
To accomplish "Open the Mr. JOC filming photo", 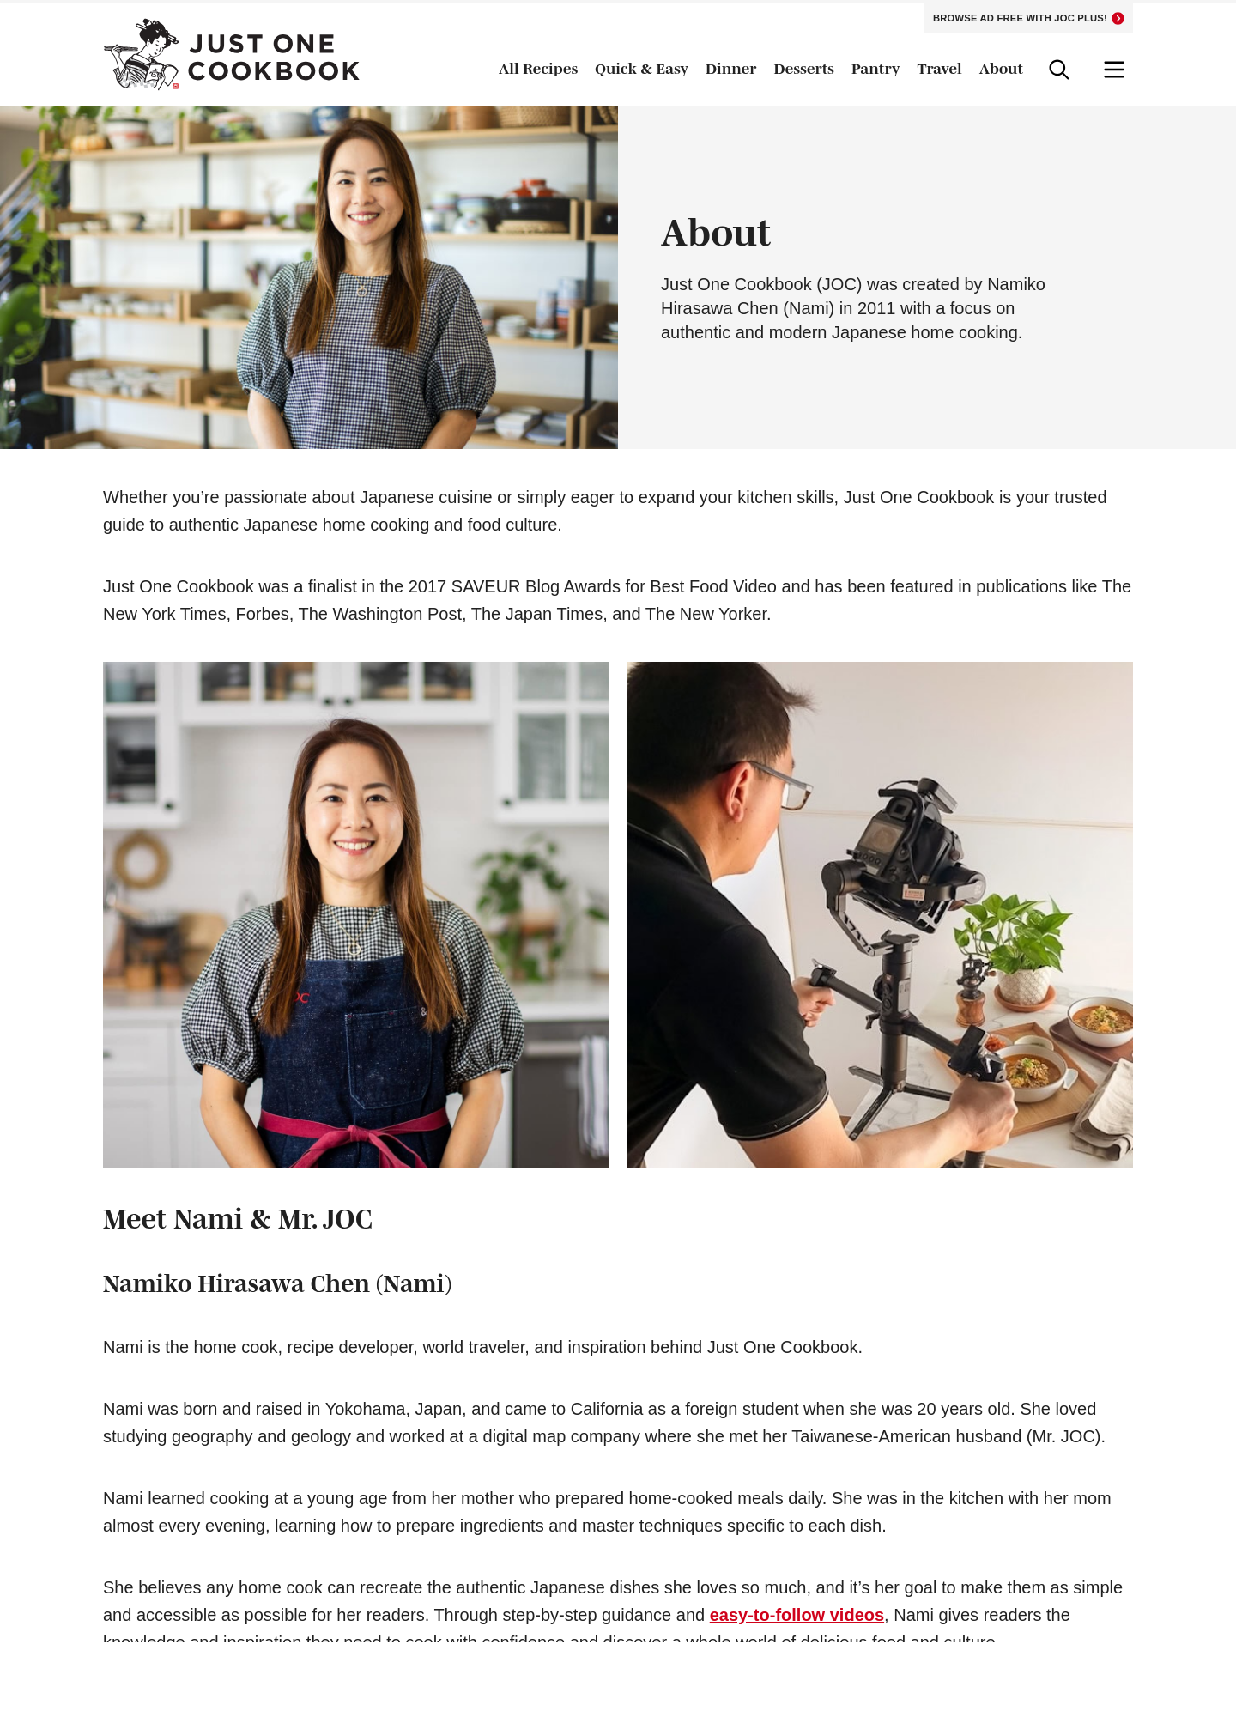I will 880,915.
